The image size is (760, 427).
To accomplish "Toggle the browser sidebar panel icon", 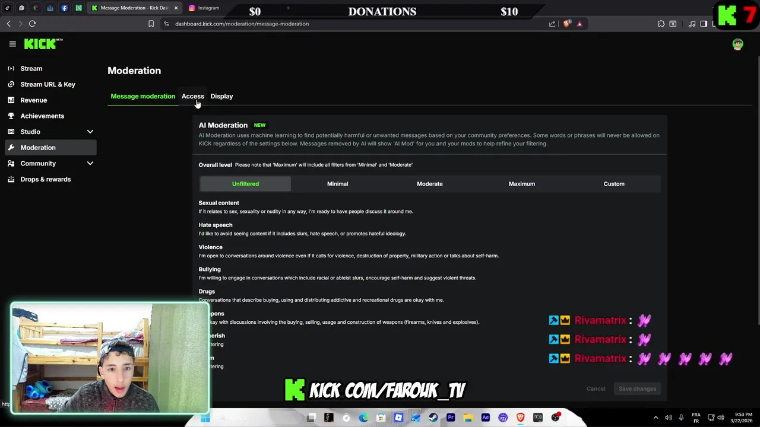I will coord(704,24).
